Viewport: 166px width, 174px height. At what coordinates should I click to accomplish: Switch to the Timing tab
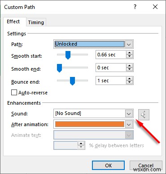coord(36,22)
